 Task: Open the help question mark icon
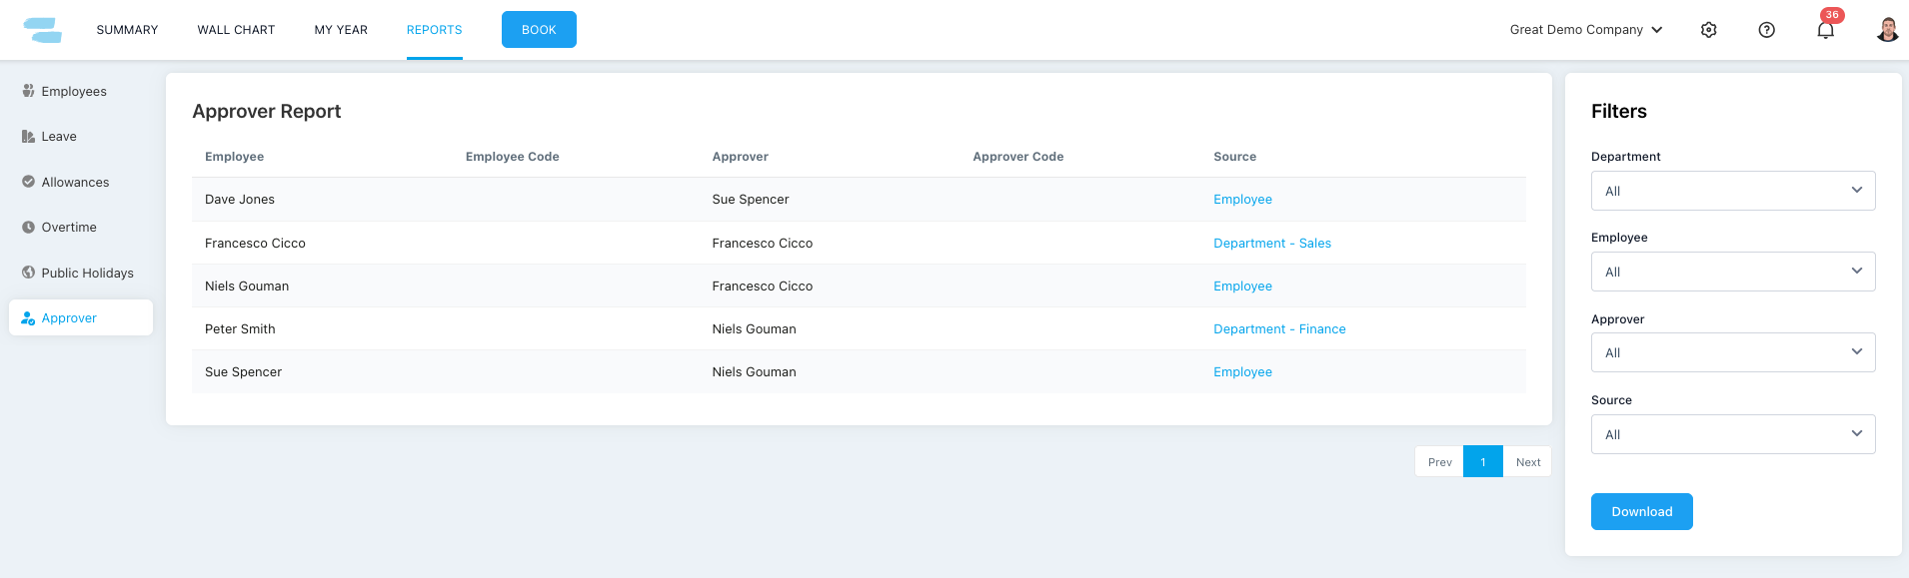pos(1766,30)
